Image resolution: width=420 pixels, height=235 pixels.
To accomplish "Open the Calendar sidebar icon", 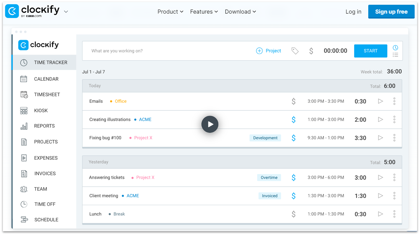I will click(x=24, y=79).
